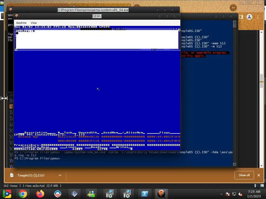This screenshot has height=199, width=266.
Task: Maximize the background browser window
Action: [x=249, y=2]
